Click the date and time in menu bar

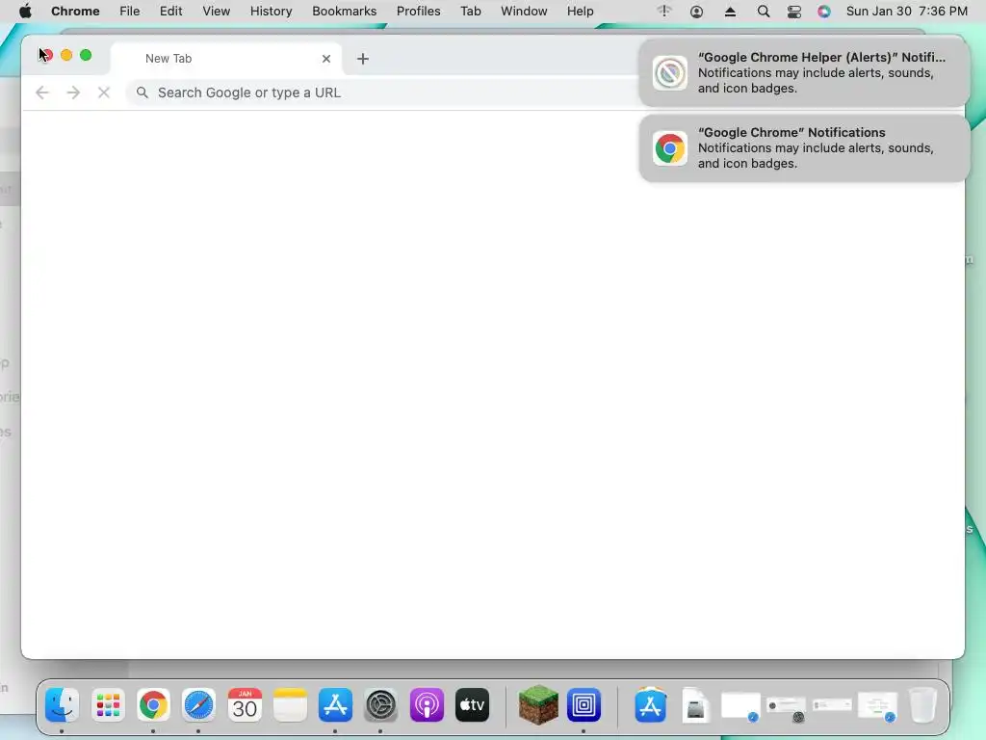907,12
